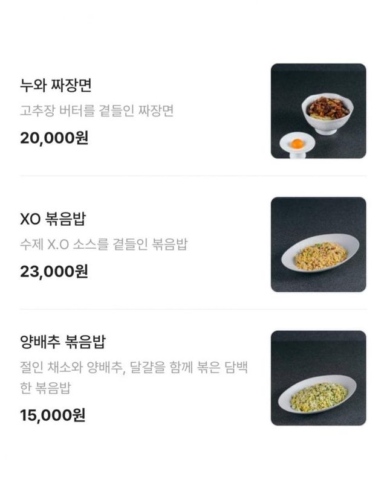Click the egg yolk dish in the 짜장면 photo
The width and height of the screenshot is (387, 483).
297,144
